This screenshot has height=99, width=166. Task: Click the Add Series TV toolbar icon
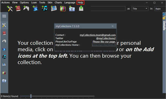pos(63,9)
